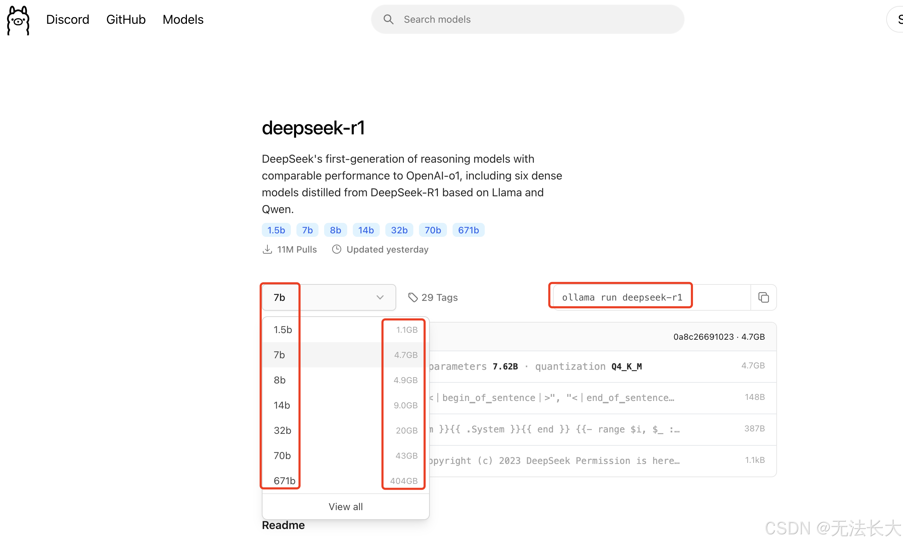Viewport: 903px width, 543px height.
Task: Click the 671b blue size tag
Action: tap(468, 230)
